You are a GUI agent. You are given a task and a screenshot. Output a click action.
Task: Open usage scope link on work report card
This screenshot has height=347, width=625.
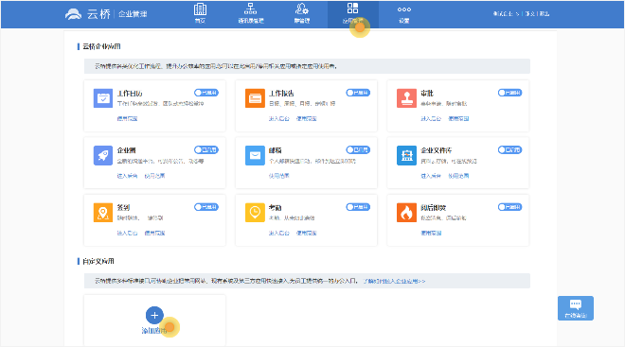coord(307,118)
